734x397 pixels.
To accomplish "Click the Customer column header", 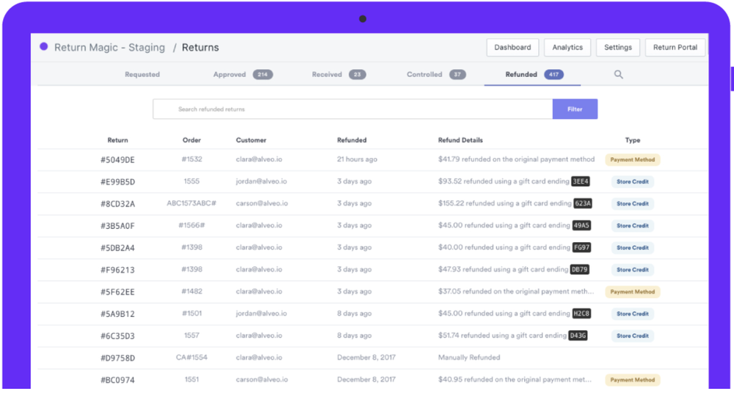I will (251, 140).
